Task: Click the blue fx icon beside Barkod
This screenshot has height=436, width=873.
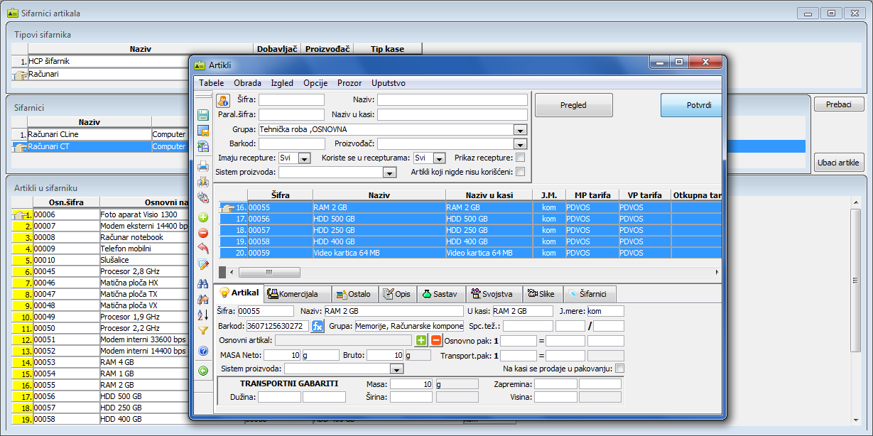Action: pos(318,326)
